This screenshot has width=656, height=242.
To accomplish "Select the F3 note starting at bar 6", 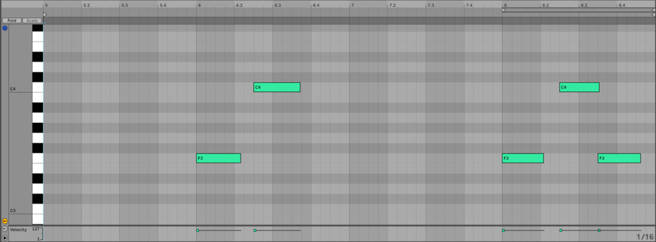I will point(218,158).
